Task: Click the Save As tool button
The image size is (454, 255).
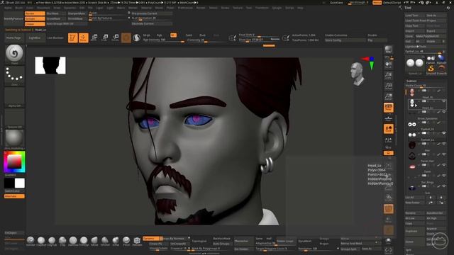Action: click(x=436, y=16)
